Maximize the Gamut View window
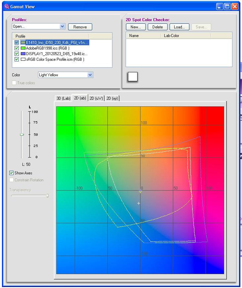Screen dimensions: 242x288 [227, 7]
